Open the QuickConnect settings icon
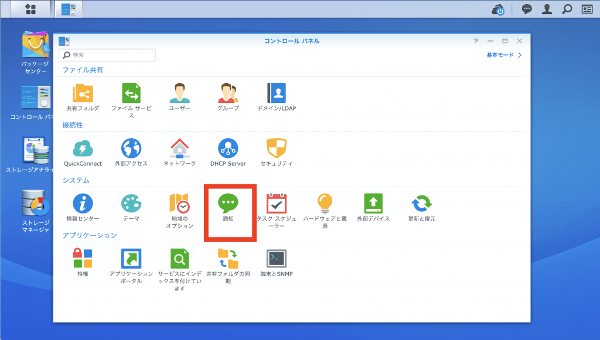 coord(83,149)
